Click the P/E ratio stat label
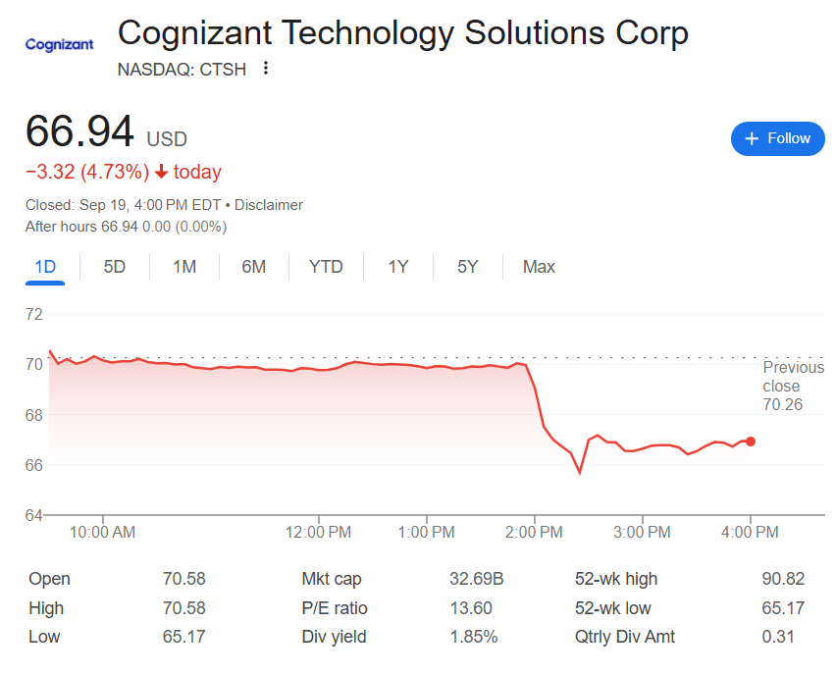Screen dimensions: 836x675 (335, 608)
